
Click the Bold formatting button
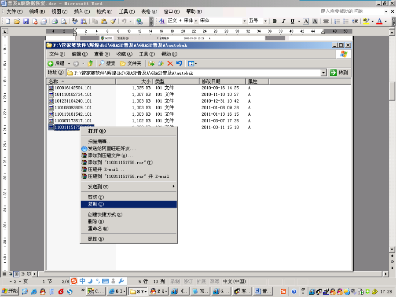275,21
